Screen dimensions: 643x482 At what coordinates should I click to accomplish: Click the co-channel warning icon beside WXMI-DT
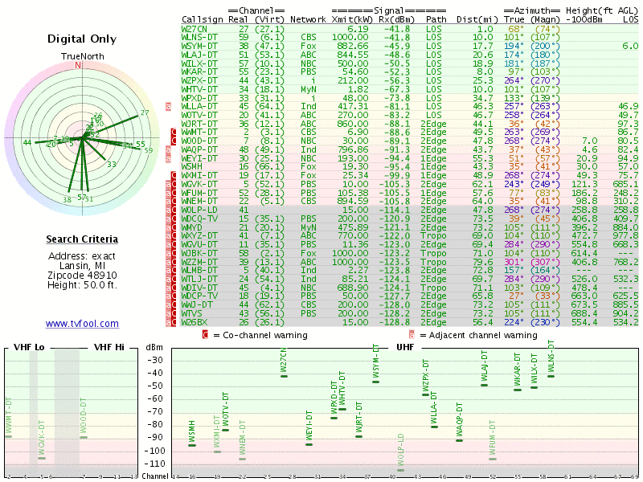(x=174, y=175)
